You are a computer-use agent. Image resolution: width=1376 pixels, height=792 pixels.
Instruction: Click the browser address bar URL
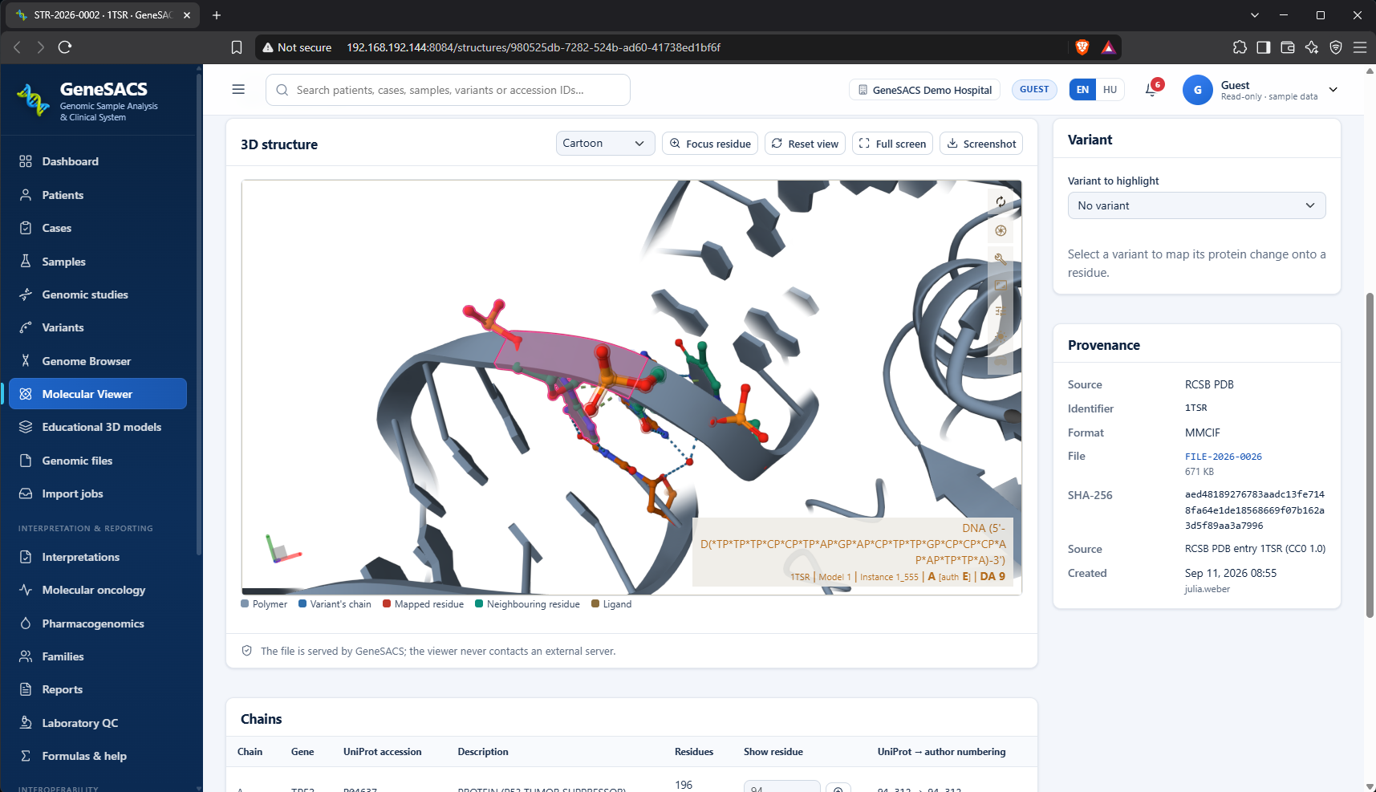point(534,47)
